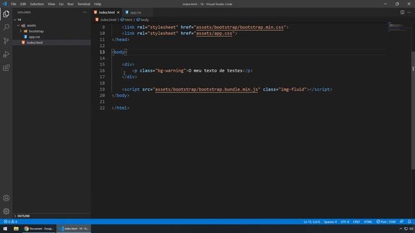Click Ln 13, Col 6 cursor position

click(x=312, y=221)
